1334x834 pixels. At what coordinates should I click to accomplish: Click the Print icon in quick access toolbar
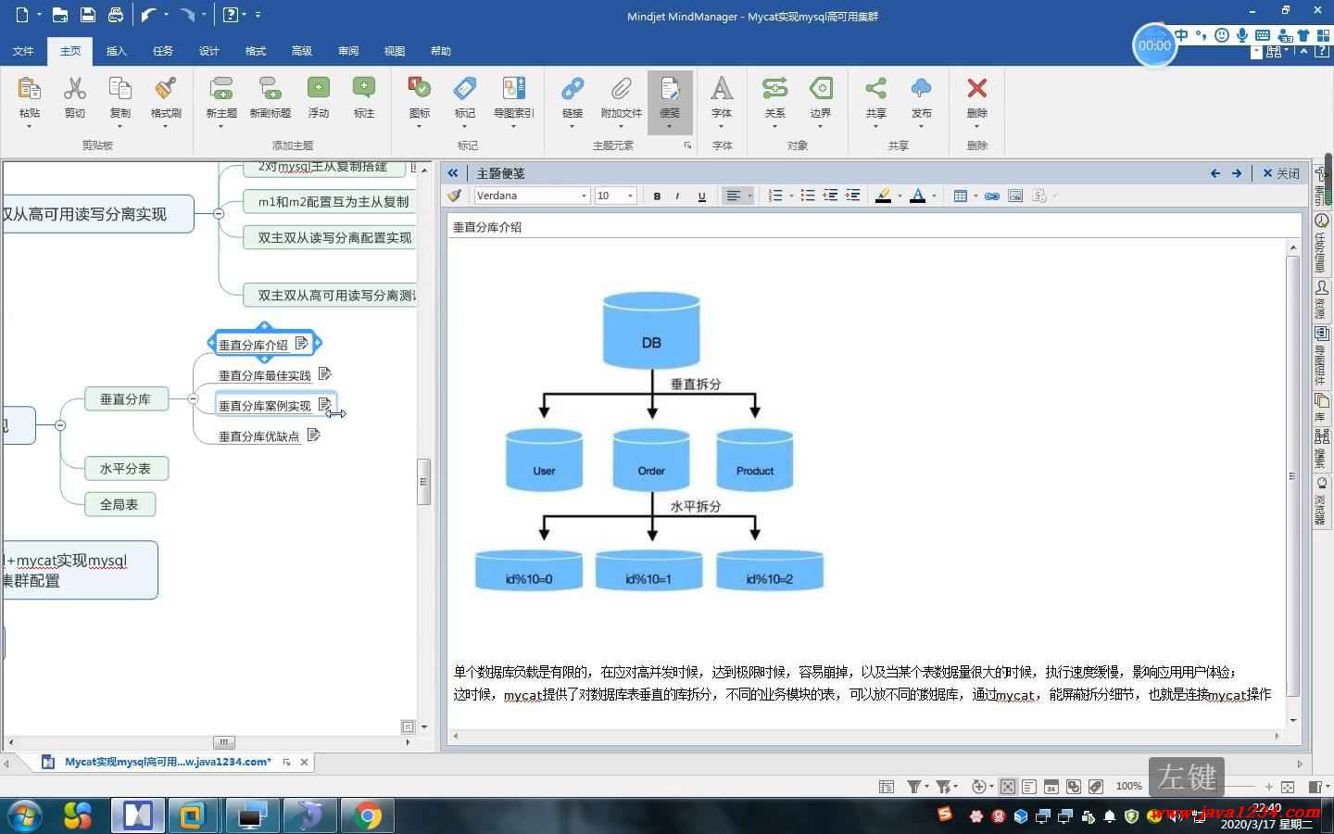pyautogui.click(x=116, y=15)
